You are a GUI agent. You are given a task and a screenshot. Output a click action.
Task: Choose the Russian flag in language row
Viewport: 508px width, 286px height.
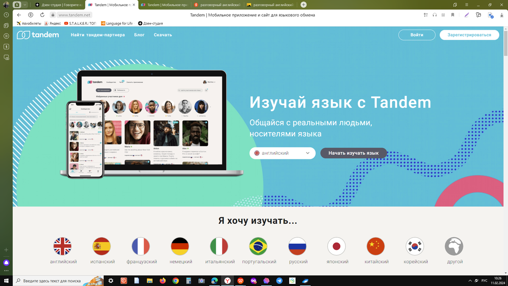[297, 246]
